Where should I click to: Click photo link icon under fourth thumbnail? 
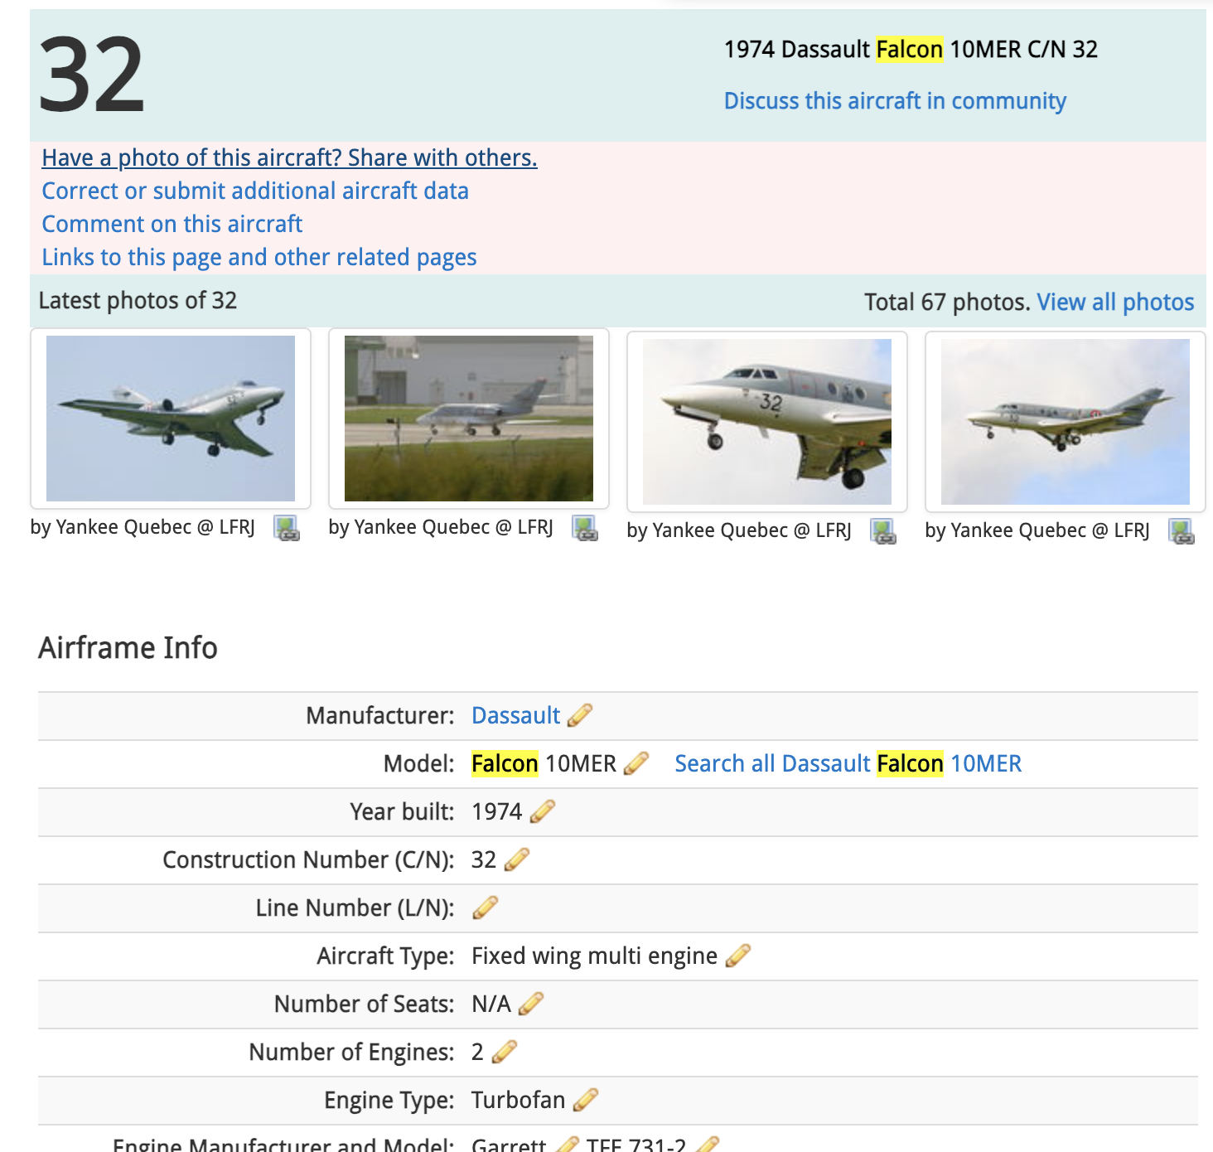tap(1181, 531)
